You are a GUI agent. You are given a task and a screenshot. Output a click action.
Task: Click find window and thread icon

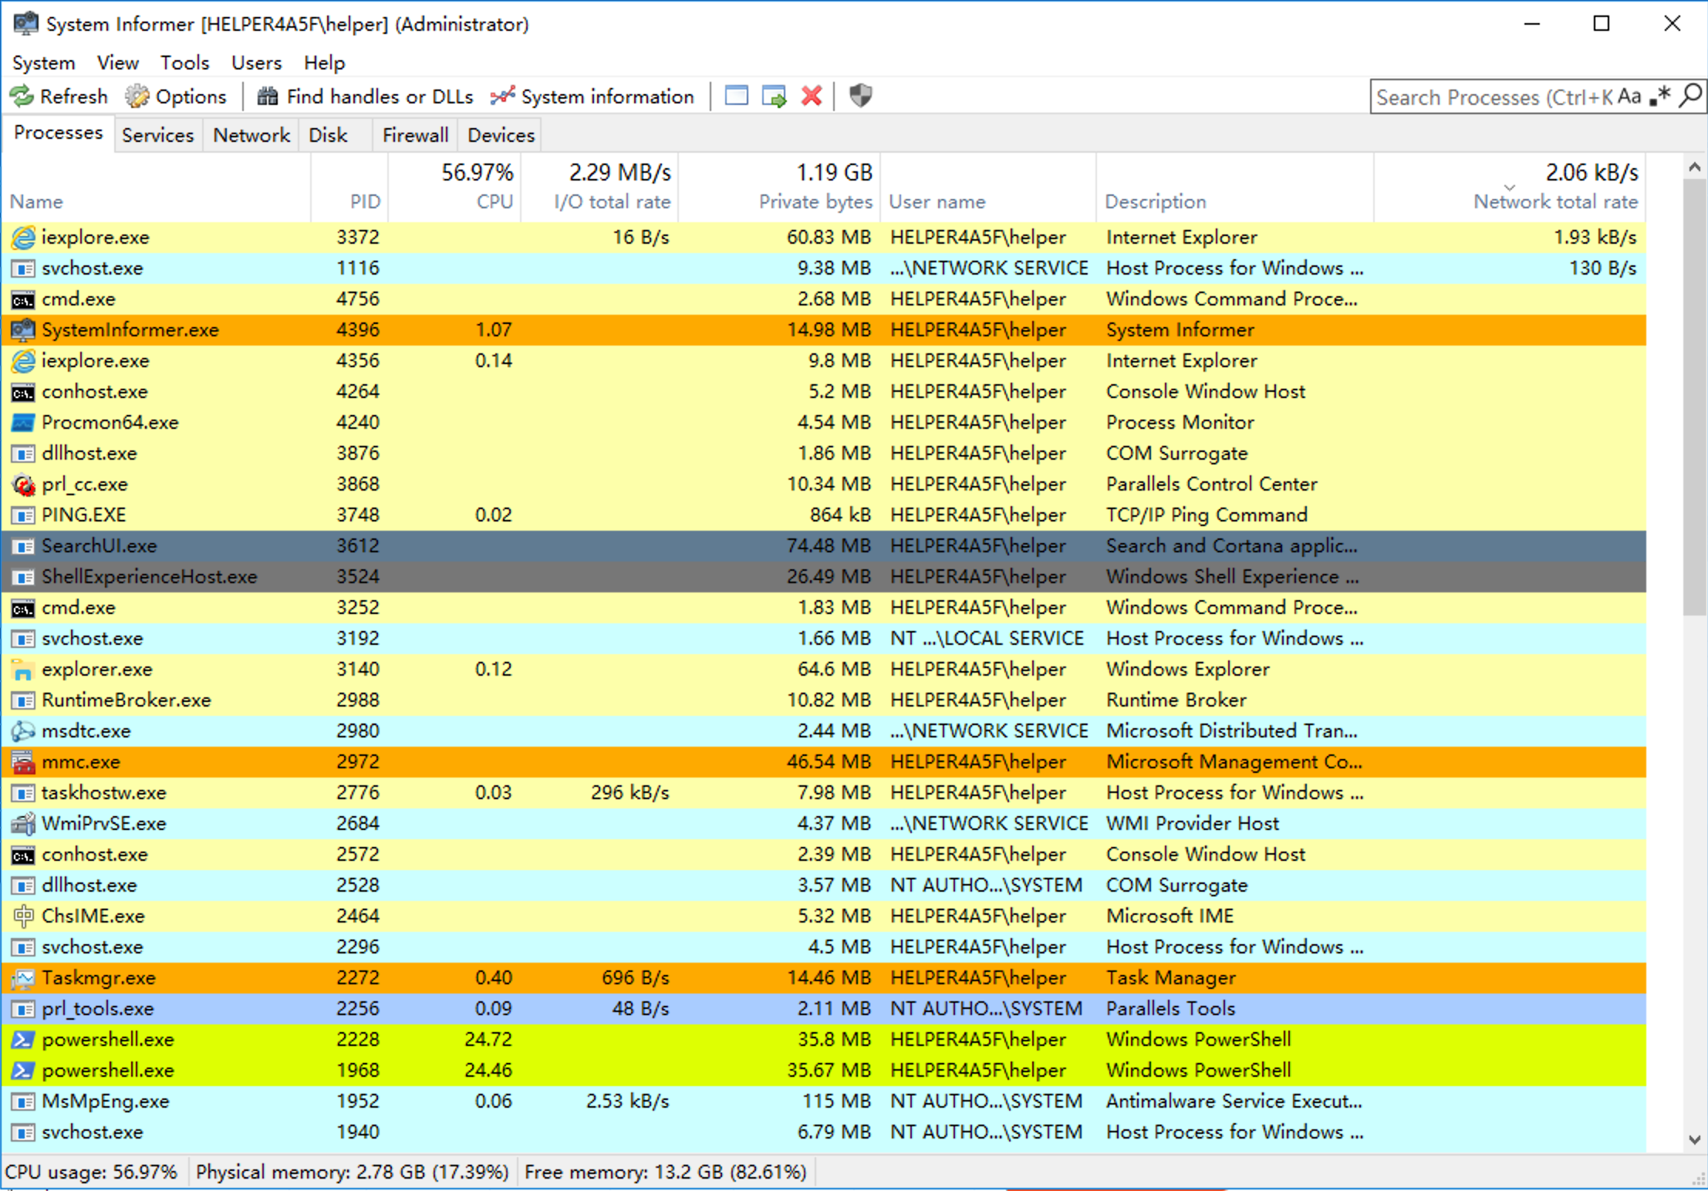774,96
